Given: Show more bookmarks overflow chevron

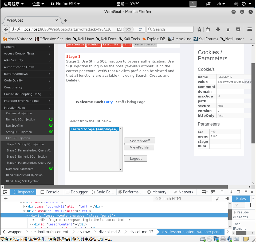Looking at the screenshot, I should (x=251, y=39).
